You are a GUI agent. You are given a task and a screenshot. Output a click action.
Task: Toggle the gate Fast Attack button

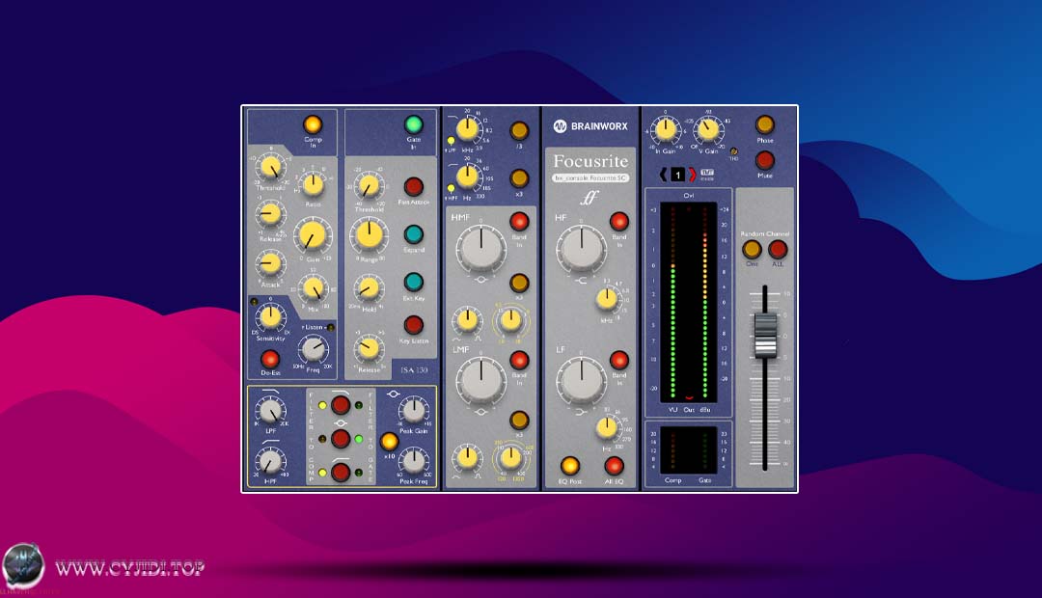tap(413, 186)
